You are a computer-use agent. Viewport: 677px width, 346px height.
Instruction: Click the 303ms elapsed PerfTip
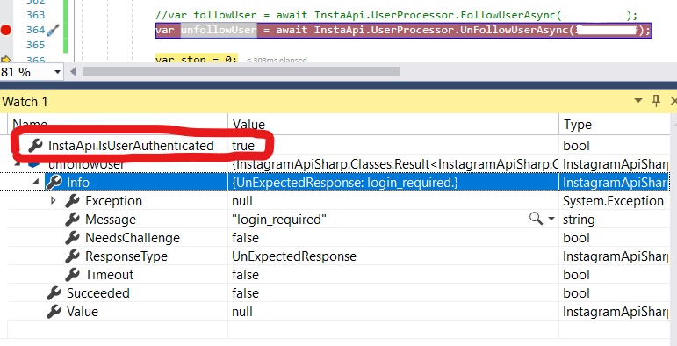click(277, 60)
